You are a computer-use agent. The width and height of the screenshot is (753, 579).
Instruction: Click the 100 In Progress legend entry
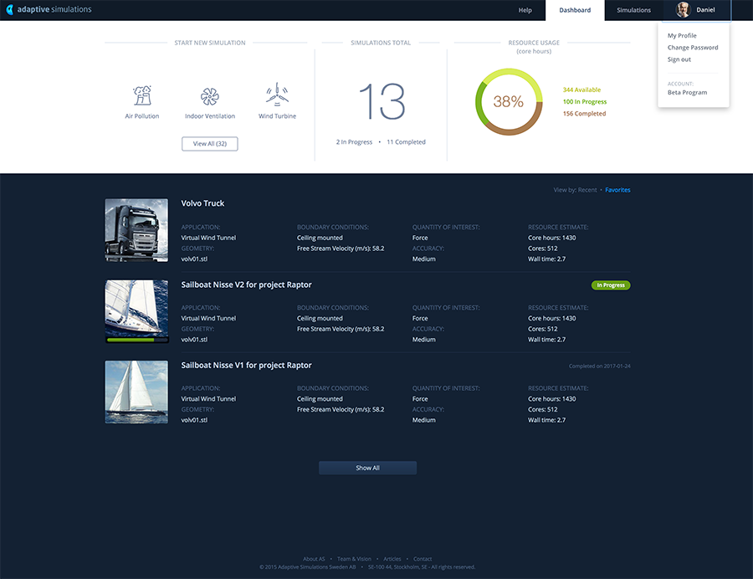pyautogui.click(x=585, y=102)
